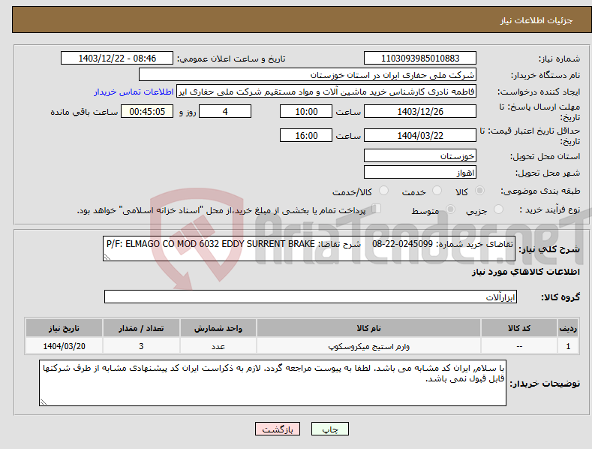The image size is (592, 449).
Task: Click the row number cell 1
Action: click(568, 346)
